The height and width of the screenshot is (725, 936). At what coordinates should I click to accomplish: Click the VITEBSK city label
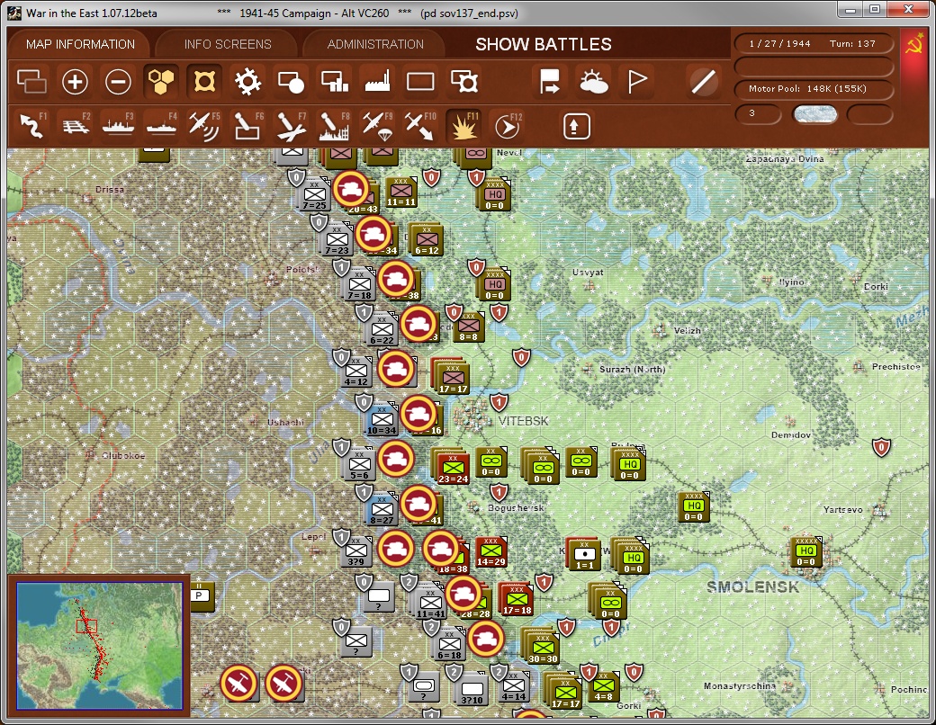pyautogui.click(x=523, y=421)
